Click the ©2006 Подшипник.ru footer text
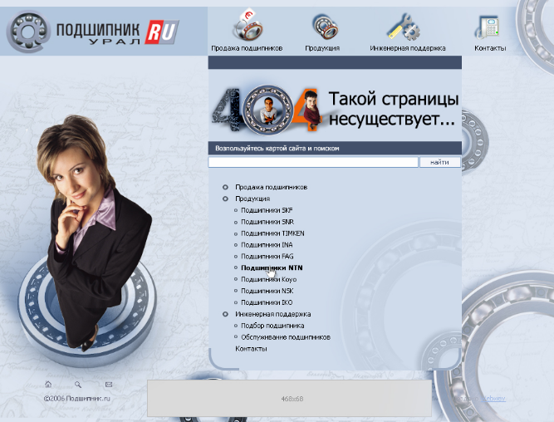The height and width of the screenshot is (422, 554). pyautogui.click(x=76, y=399)
